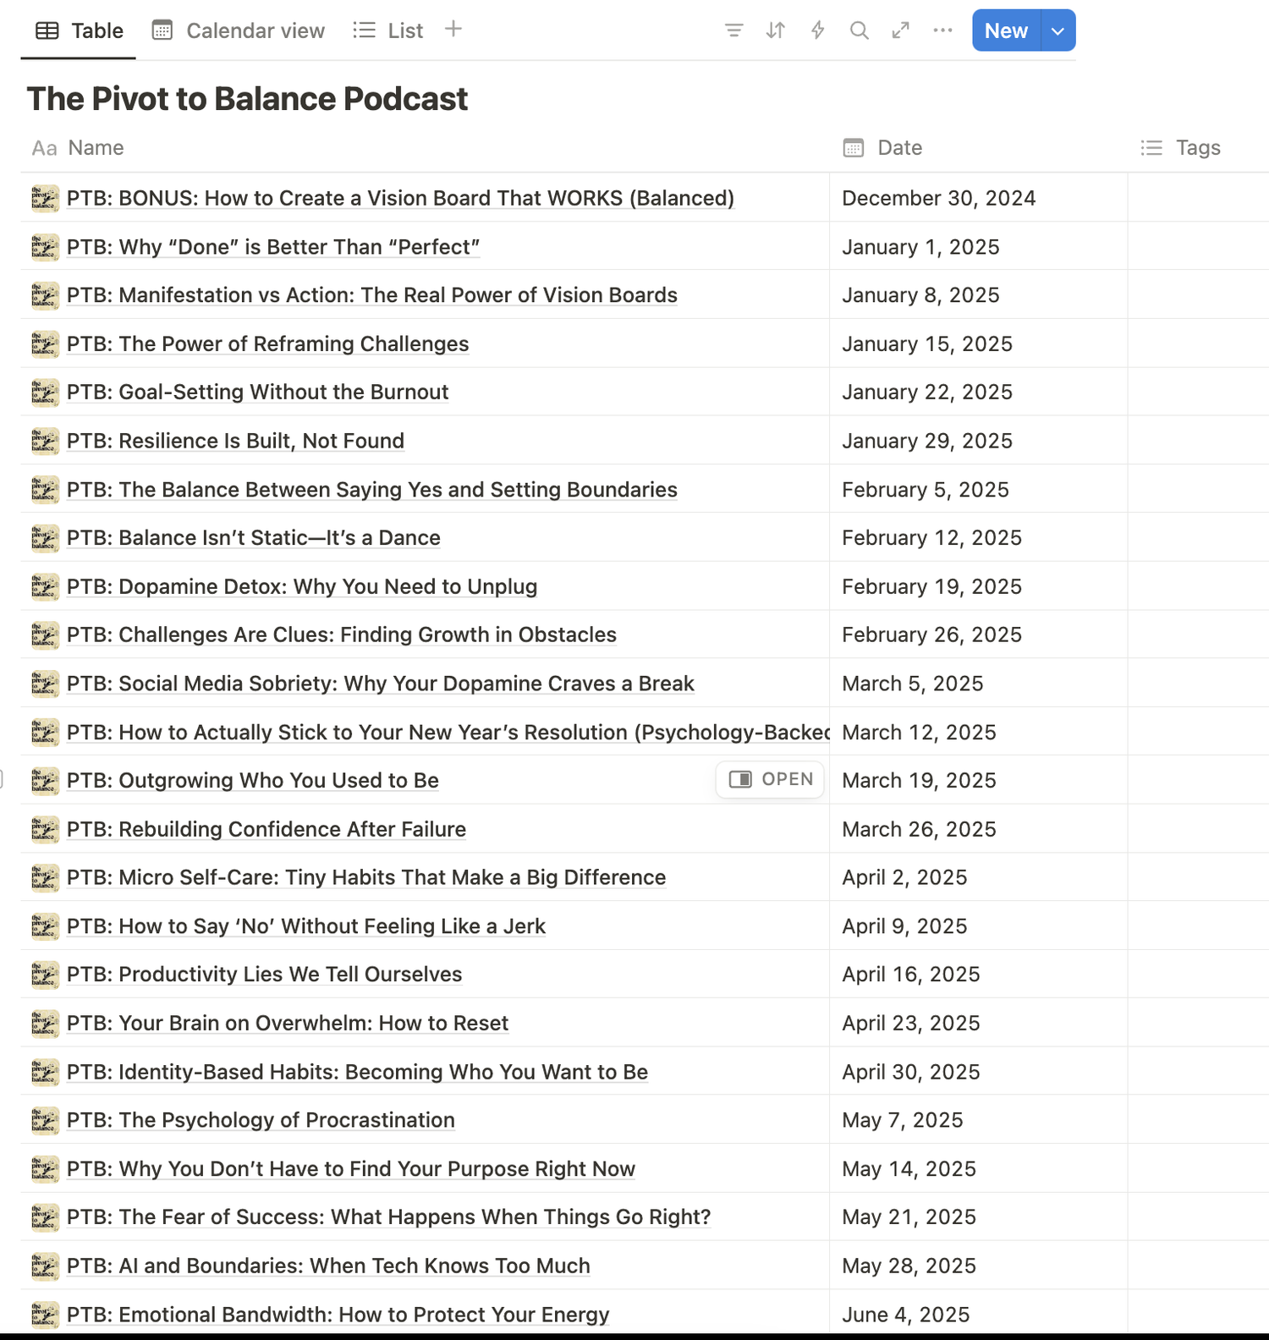Open the Name column header menu
This screenshot has height=1340, width=1269.
tap(425, 148)
